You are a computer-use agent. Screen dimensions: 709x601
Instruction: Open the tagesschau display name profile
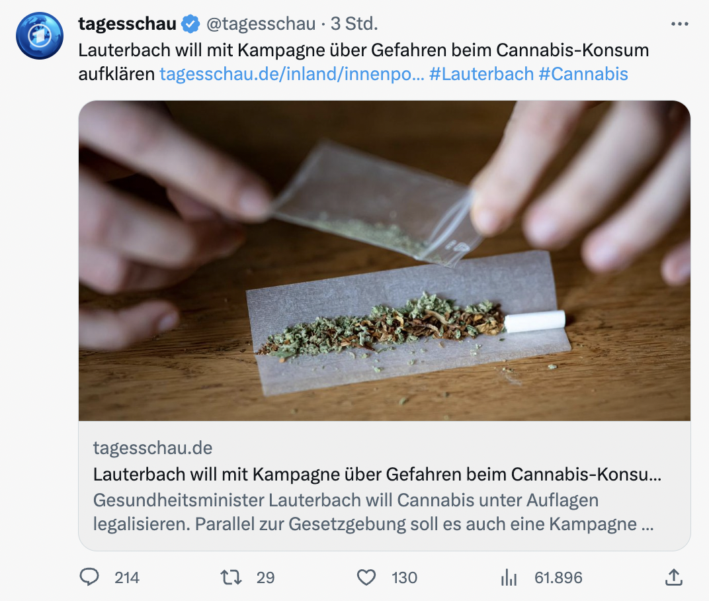[x=128, y=24]
